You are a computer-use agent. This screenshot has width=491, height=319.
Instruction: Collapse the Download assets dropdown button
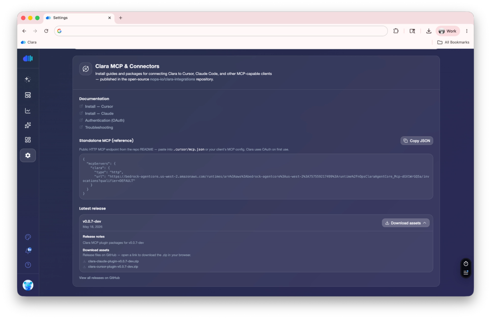[x=405, y=223]
